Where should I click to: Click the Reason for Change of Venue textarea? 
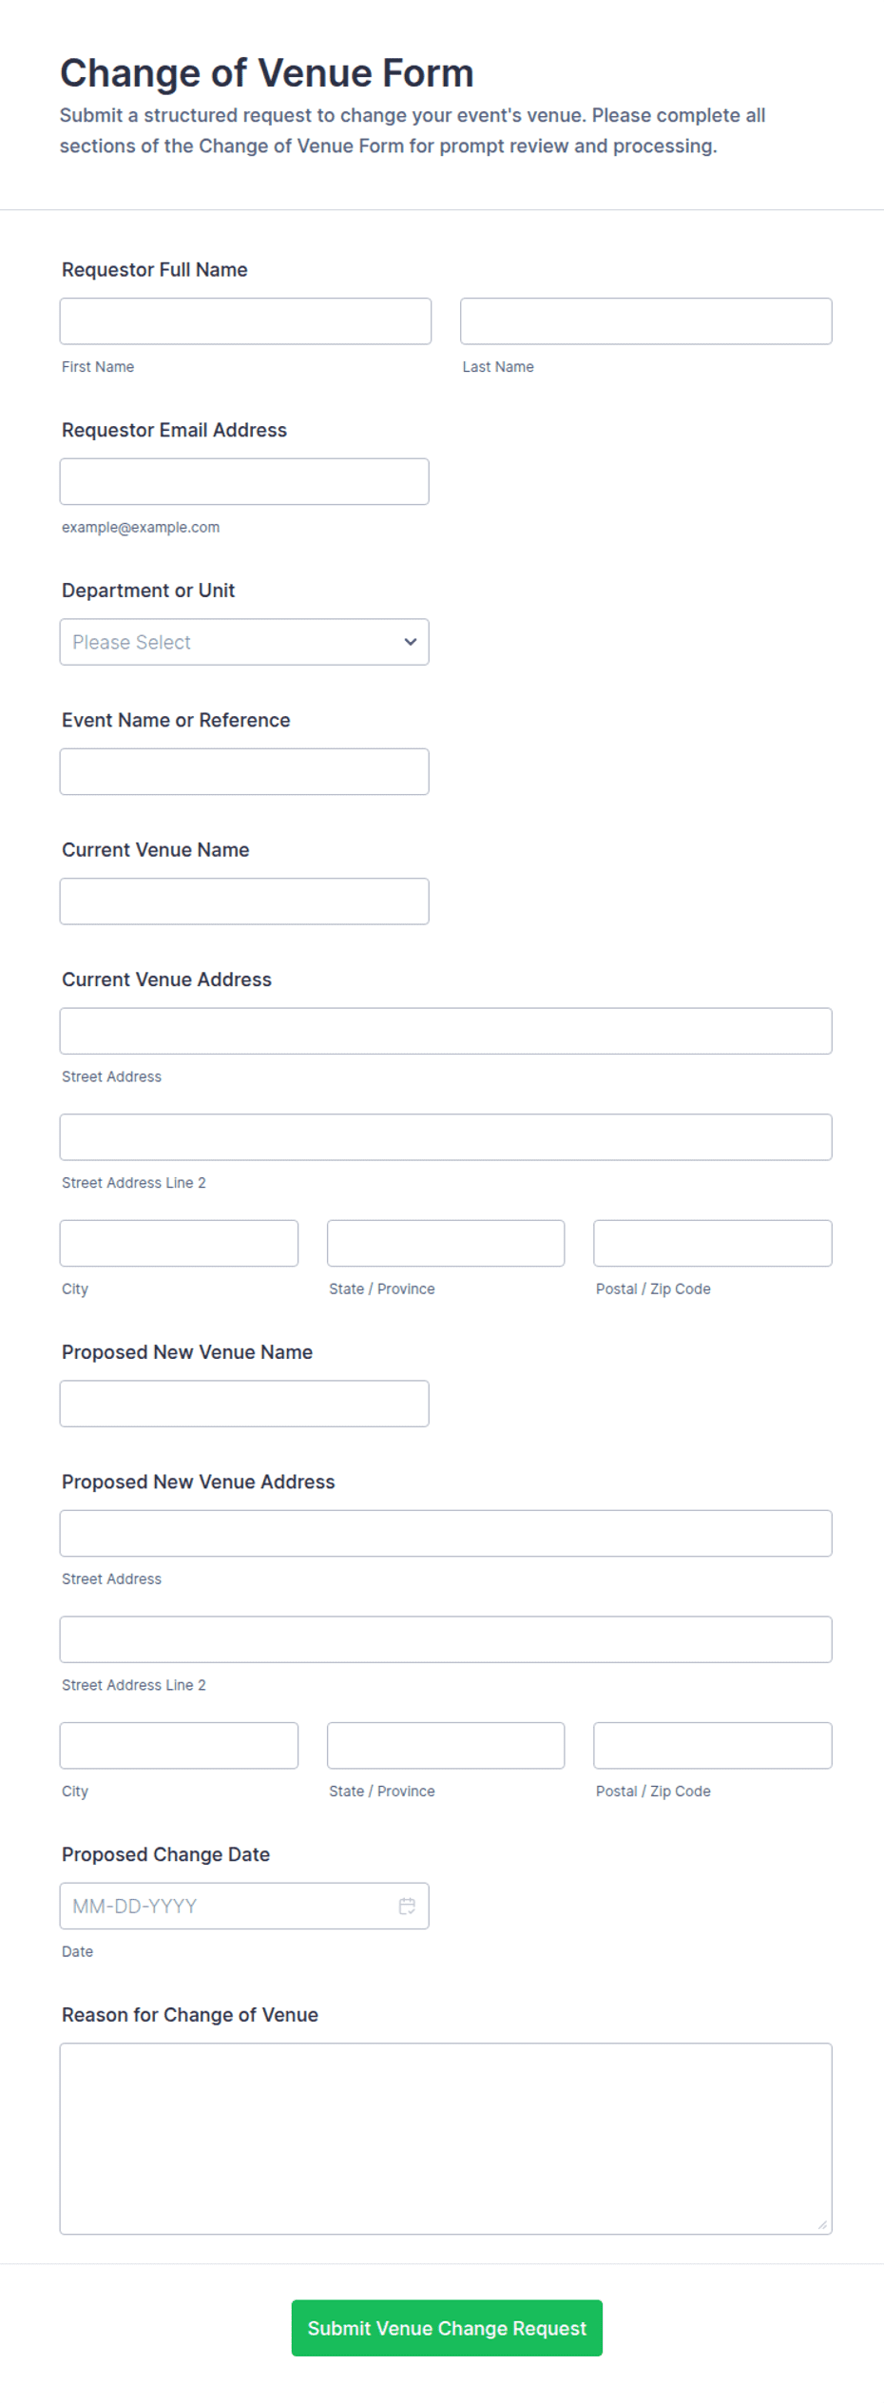tap(446, 2139)
